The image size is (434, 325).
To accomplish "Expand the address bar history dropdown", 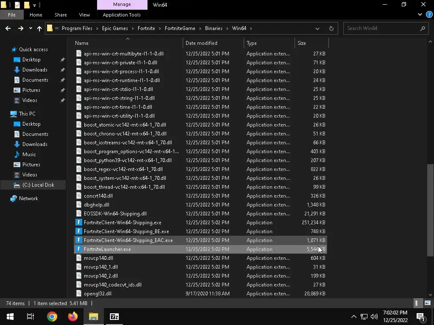I will 317,28.
